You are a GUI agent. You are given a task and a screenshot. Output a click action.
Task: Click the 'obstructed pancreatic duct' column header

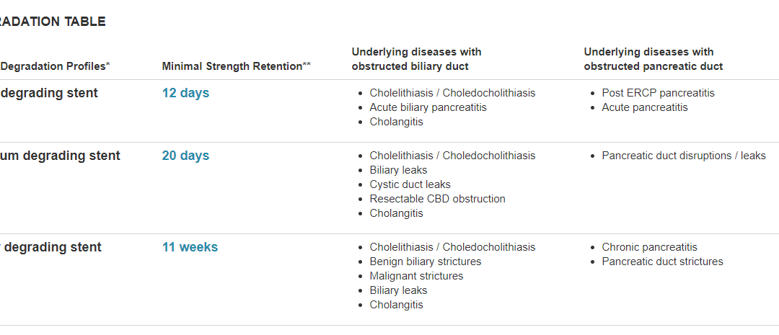click(x=653, y=59)
